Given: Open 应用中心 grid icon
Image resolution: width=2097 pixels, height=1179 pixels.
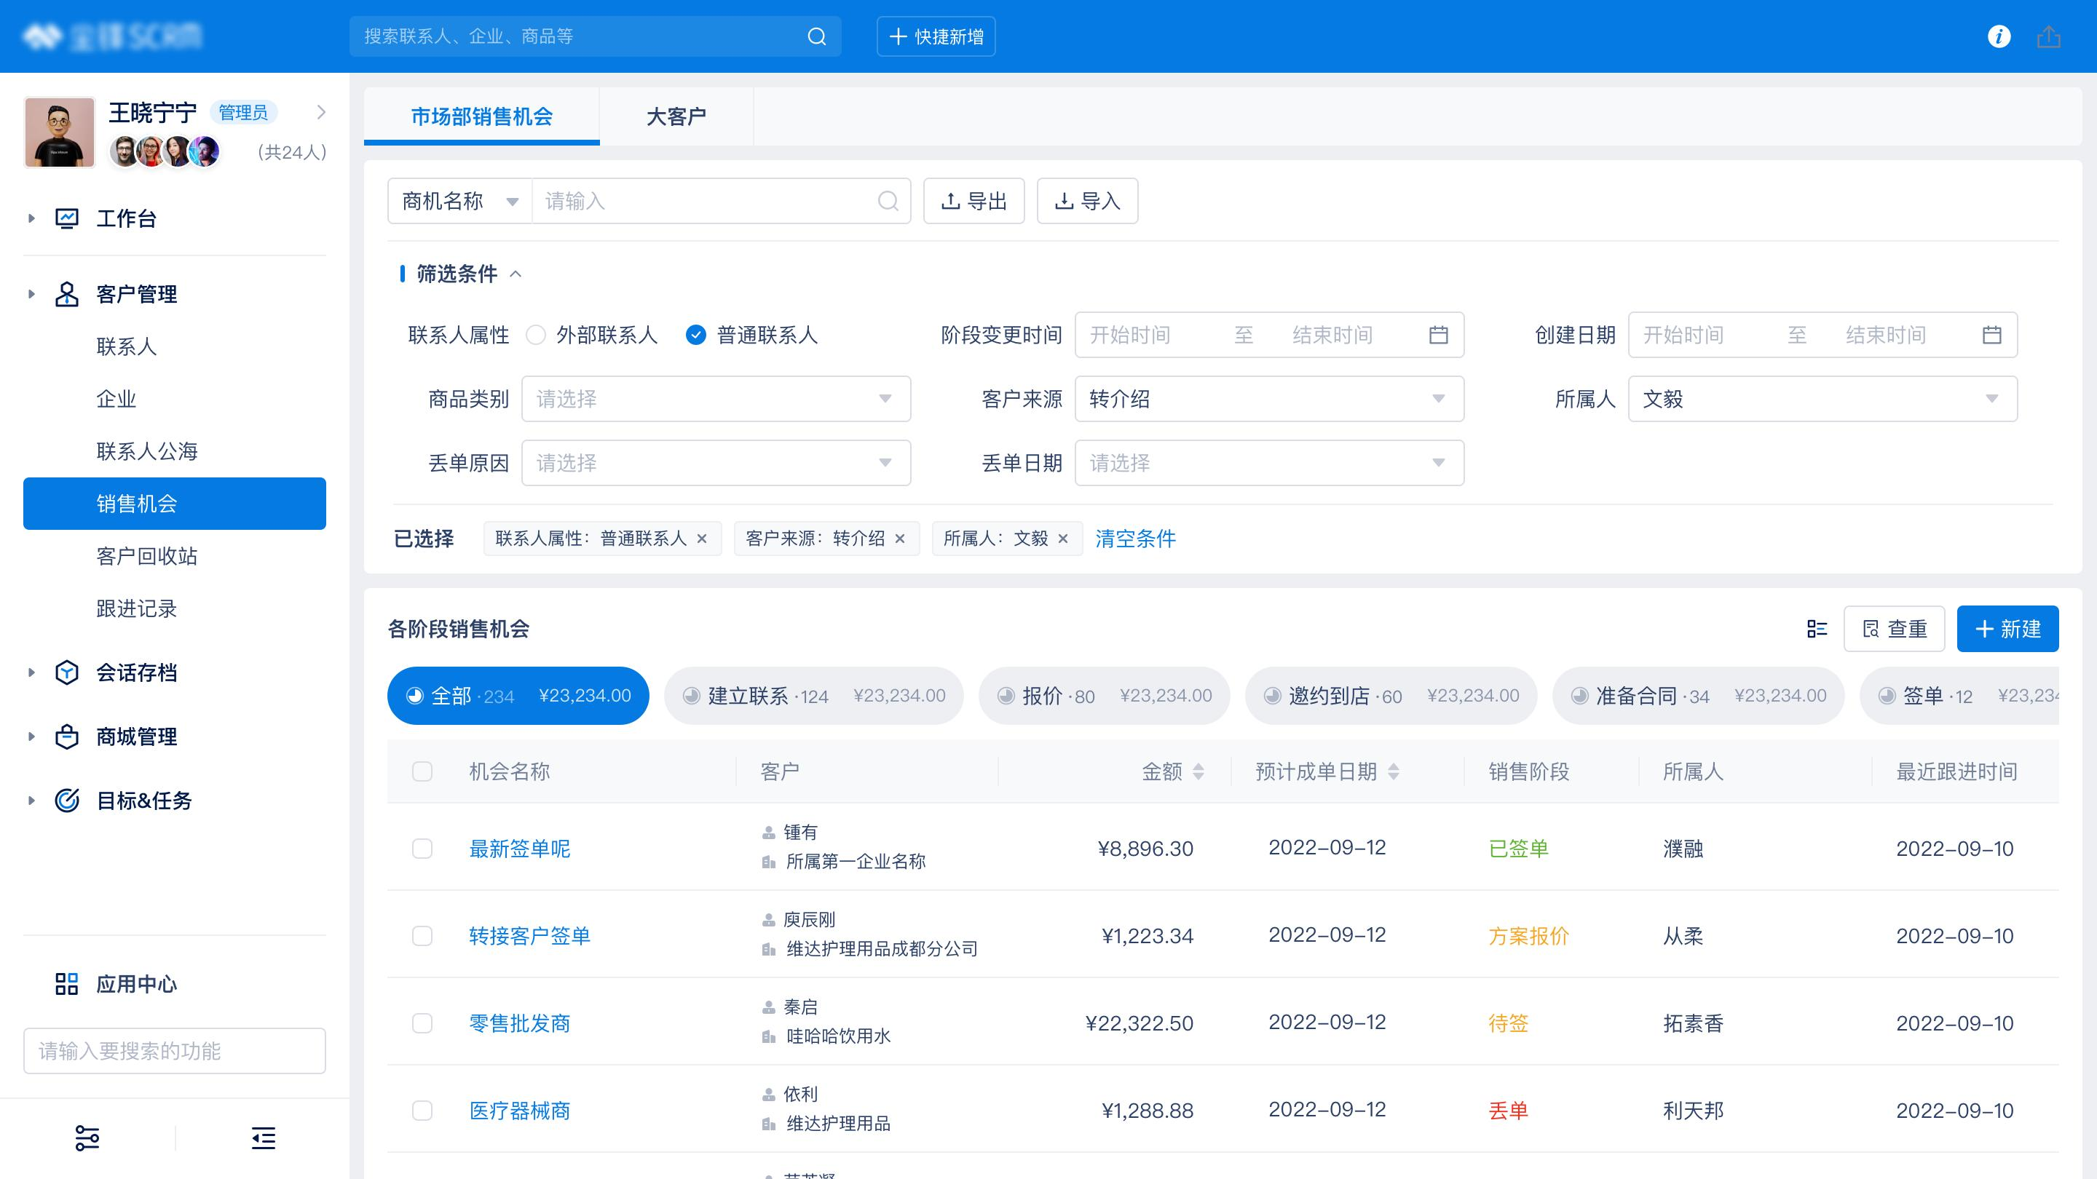Looking at the screenshot, I should 67,984.
